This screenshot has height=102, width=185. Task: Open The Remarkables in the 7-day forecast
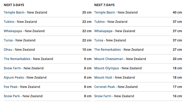tap(108, 50)
